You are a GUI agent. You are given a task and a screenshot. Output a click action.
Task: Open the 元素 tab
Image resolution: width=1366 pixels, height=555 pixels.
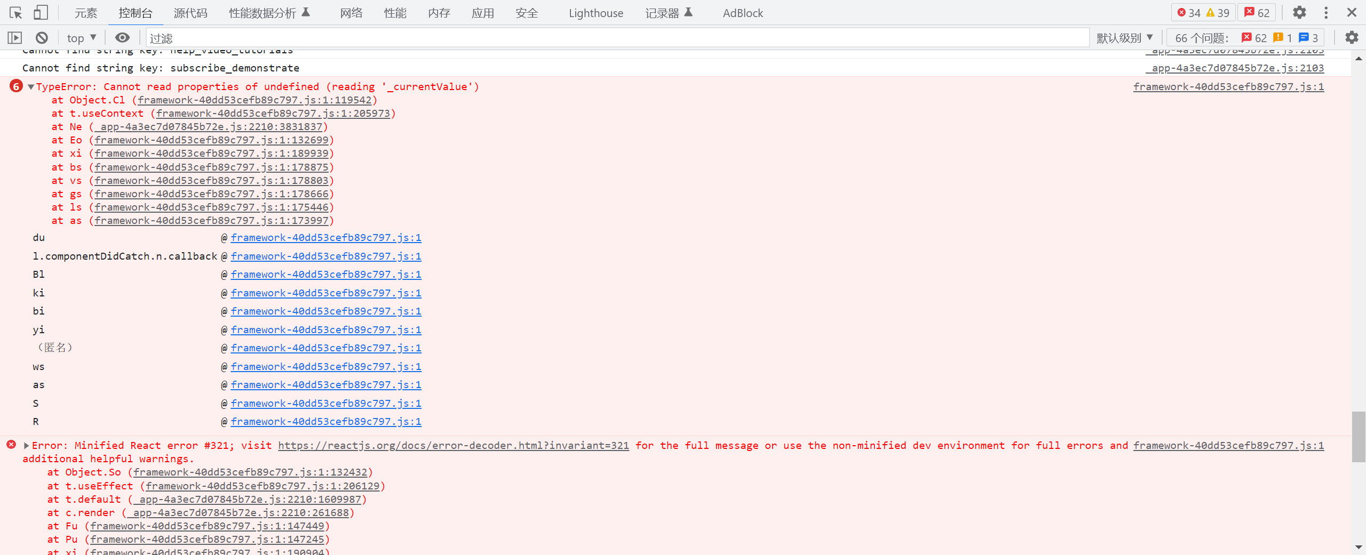coord(86,13)
